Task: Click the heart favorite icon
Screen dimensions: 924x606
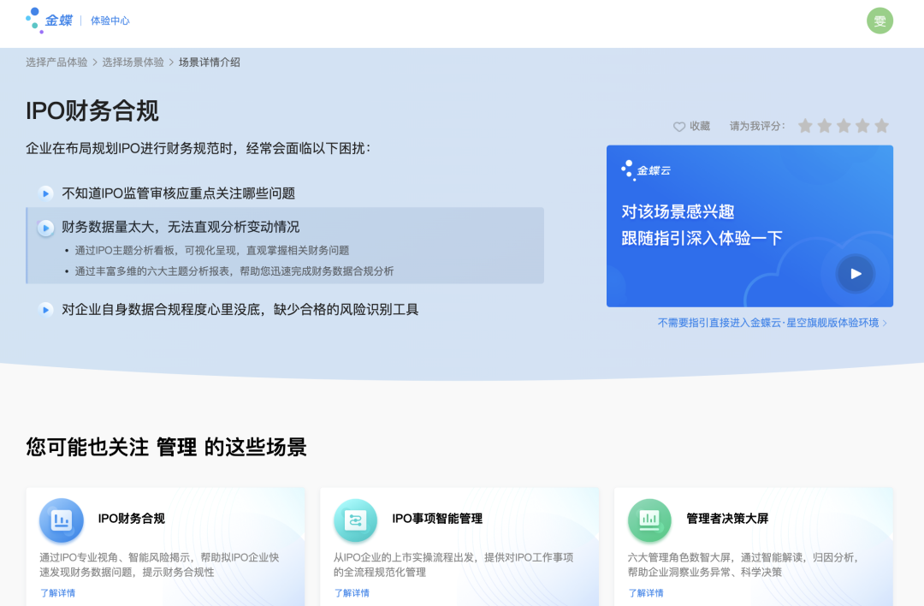Action: pyautogui.click(x=678, y=127)
